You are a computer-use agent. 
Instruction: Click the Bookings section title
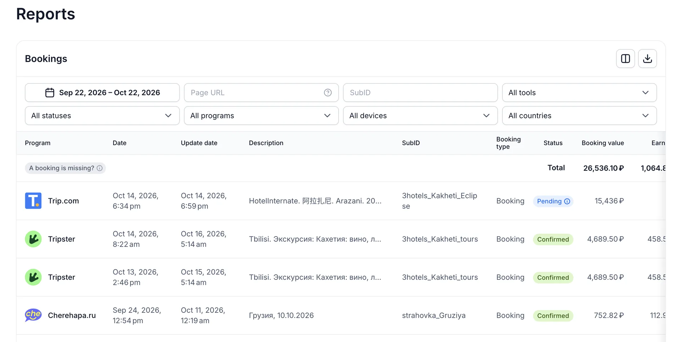[46, 59]
